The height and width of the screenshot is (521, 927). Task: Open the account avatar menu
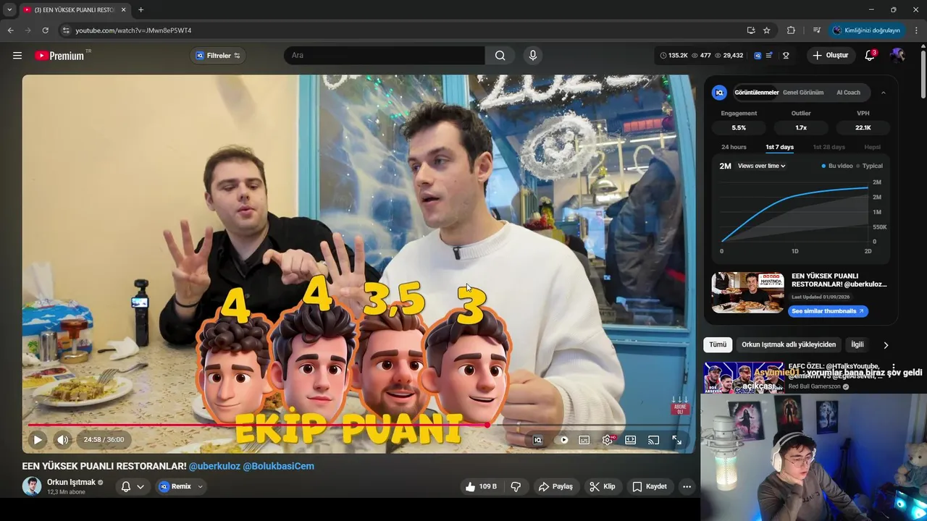(x=897, y=56)
